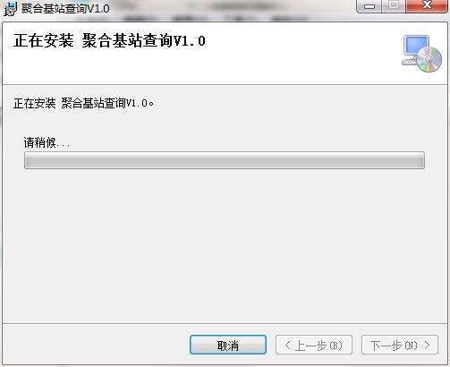The image size is (450, 367).
Task: Click the left chevron on 上一步
Action: (x=288, y=346)
